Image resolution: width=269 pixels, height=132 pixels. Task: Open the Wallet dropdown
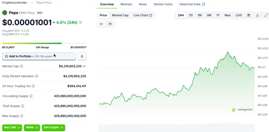[32, 128]
